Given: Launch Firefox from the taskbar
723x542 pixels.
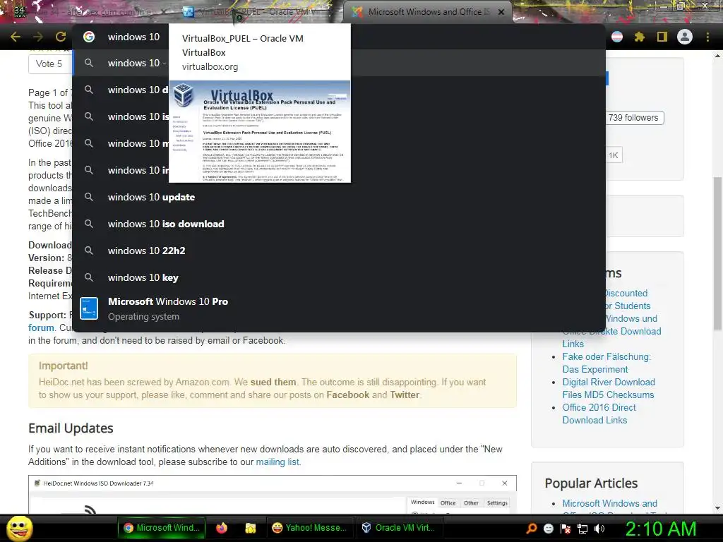Looking at the screenshot, I should 222,528.
